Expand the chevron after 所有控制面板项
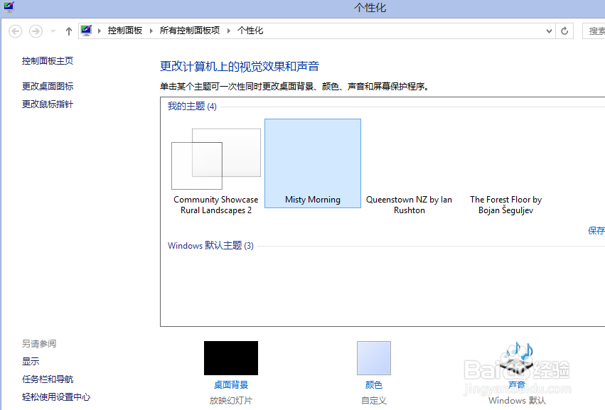605x410 pixels. click(x=229, y=31)
